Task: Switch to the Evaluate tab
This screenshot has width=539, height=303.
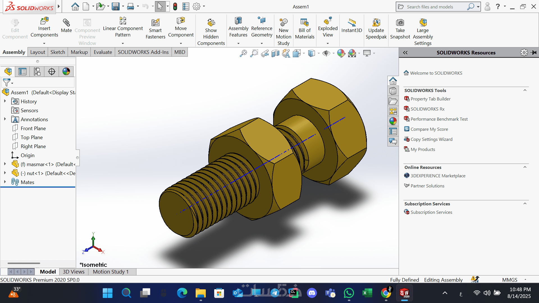Action: coord(103,52)
